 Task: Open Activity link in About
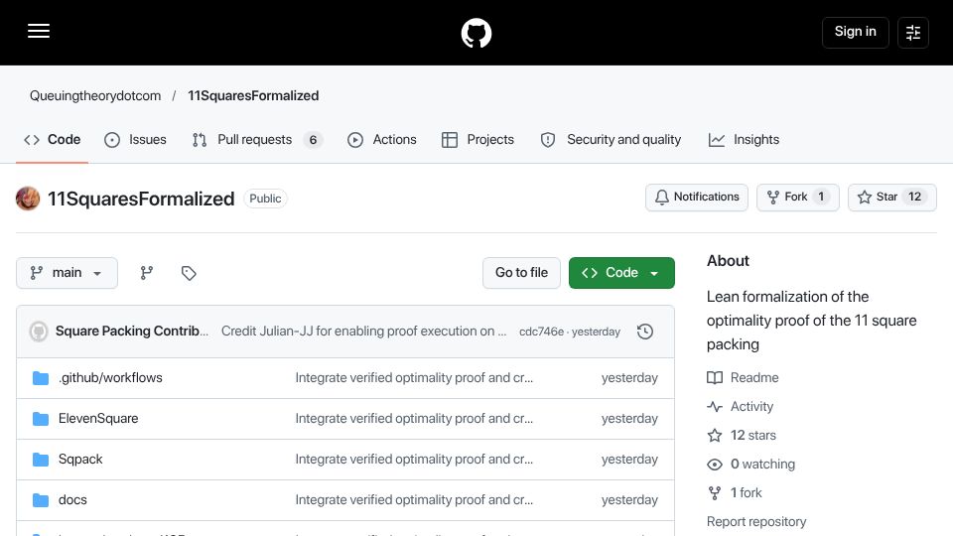click(x=740, y=407)
